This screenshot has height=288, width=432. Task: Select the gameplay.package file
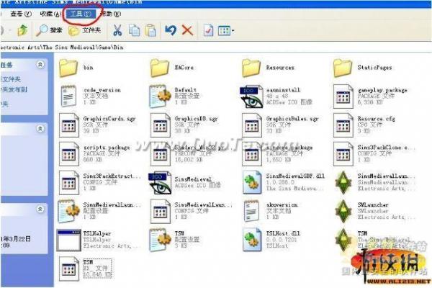point(370,96)
